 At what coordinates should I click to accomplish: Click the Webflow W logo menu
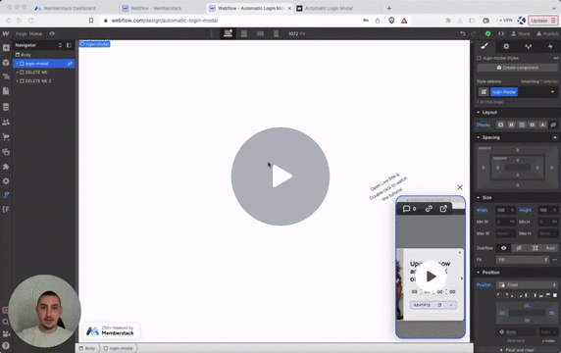[6, 33]
